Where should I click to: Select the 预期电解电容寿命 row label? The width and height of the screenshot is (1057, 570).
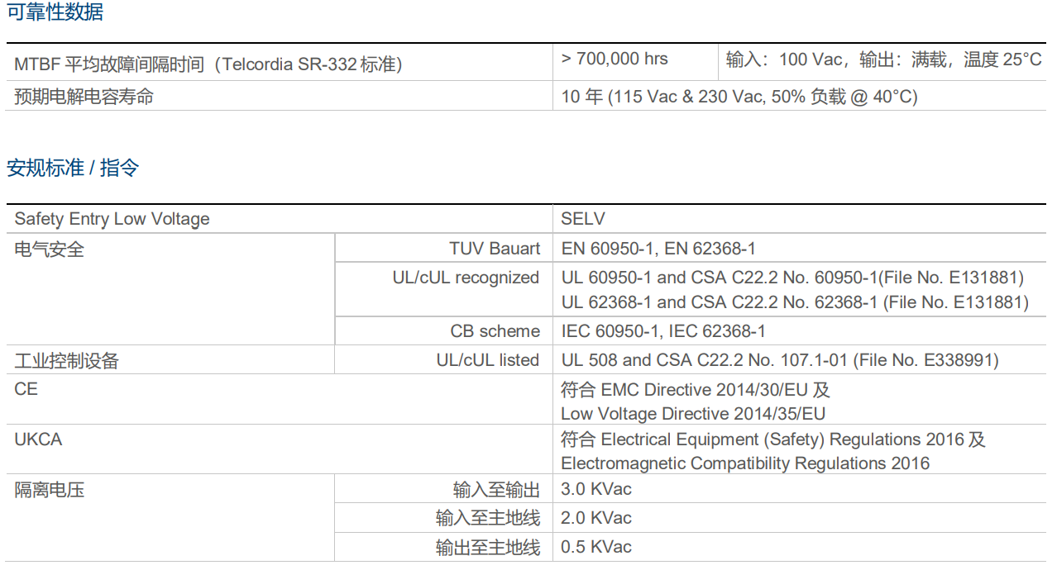point(84,97)
